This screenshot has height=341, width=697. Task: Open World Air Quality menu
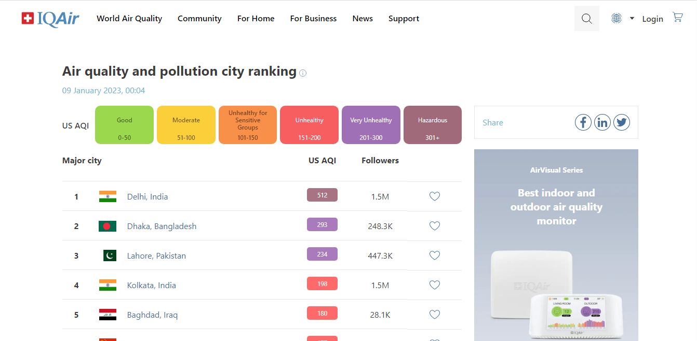pos(129,19)
